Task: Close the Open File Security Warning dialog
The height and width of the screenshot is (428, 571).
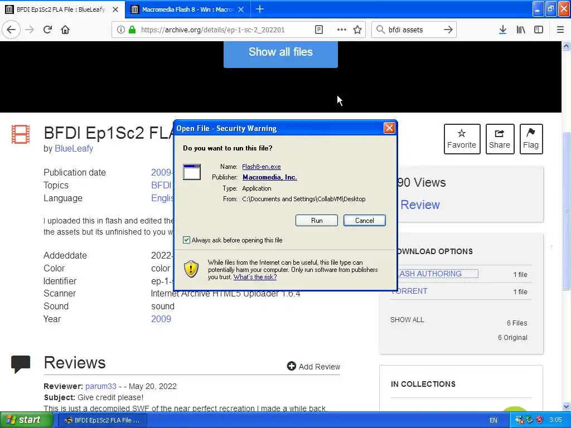Action: (x=389, y=128)
